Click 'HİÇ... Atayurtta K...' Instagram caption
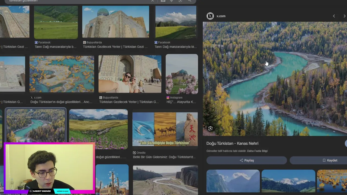 pyautogui.click(x=181, y=102)
